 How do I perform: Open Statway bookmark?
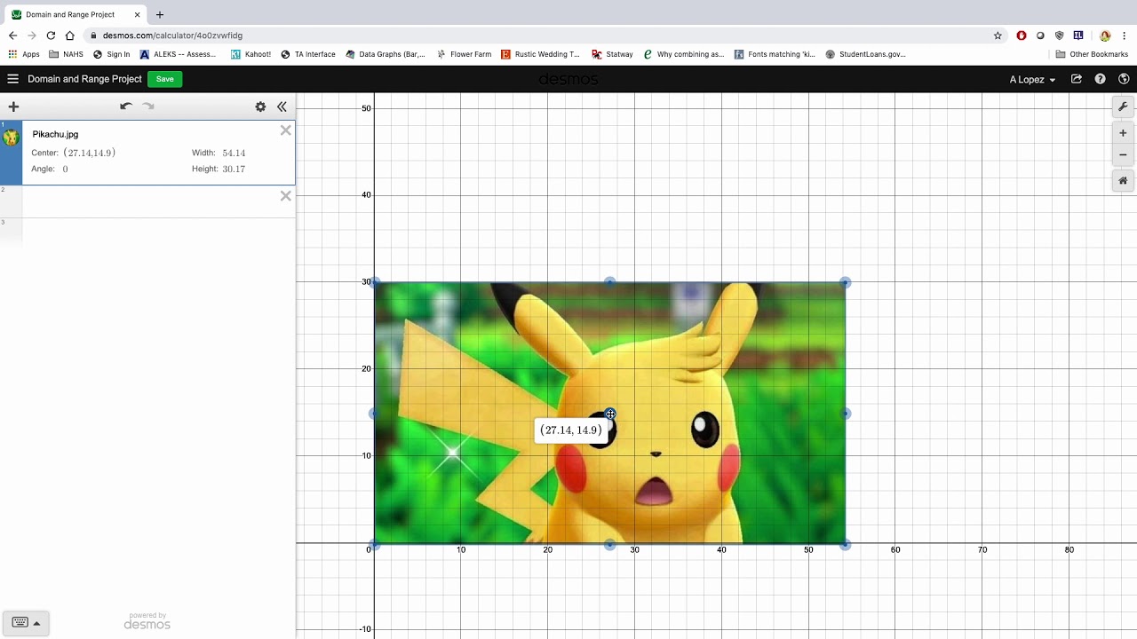pos(612,54)
